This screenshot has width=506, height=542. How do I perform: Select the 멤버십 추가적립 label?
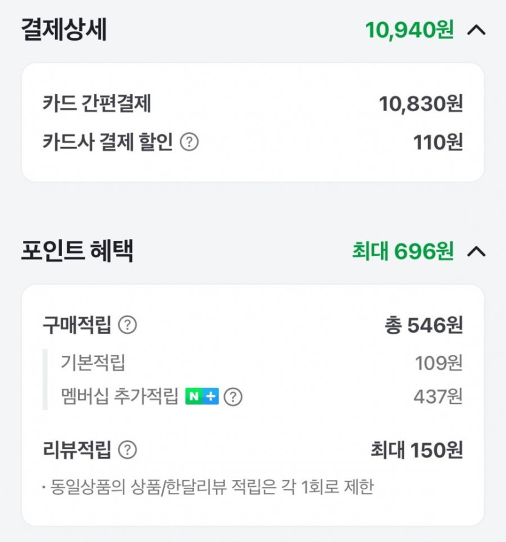coord(121,397)
